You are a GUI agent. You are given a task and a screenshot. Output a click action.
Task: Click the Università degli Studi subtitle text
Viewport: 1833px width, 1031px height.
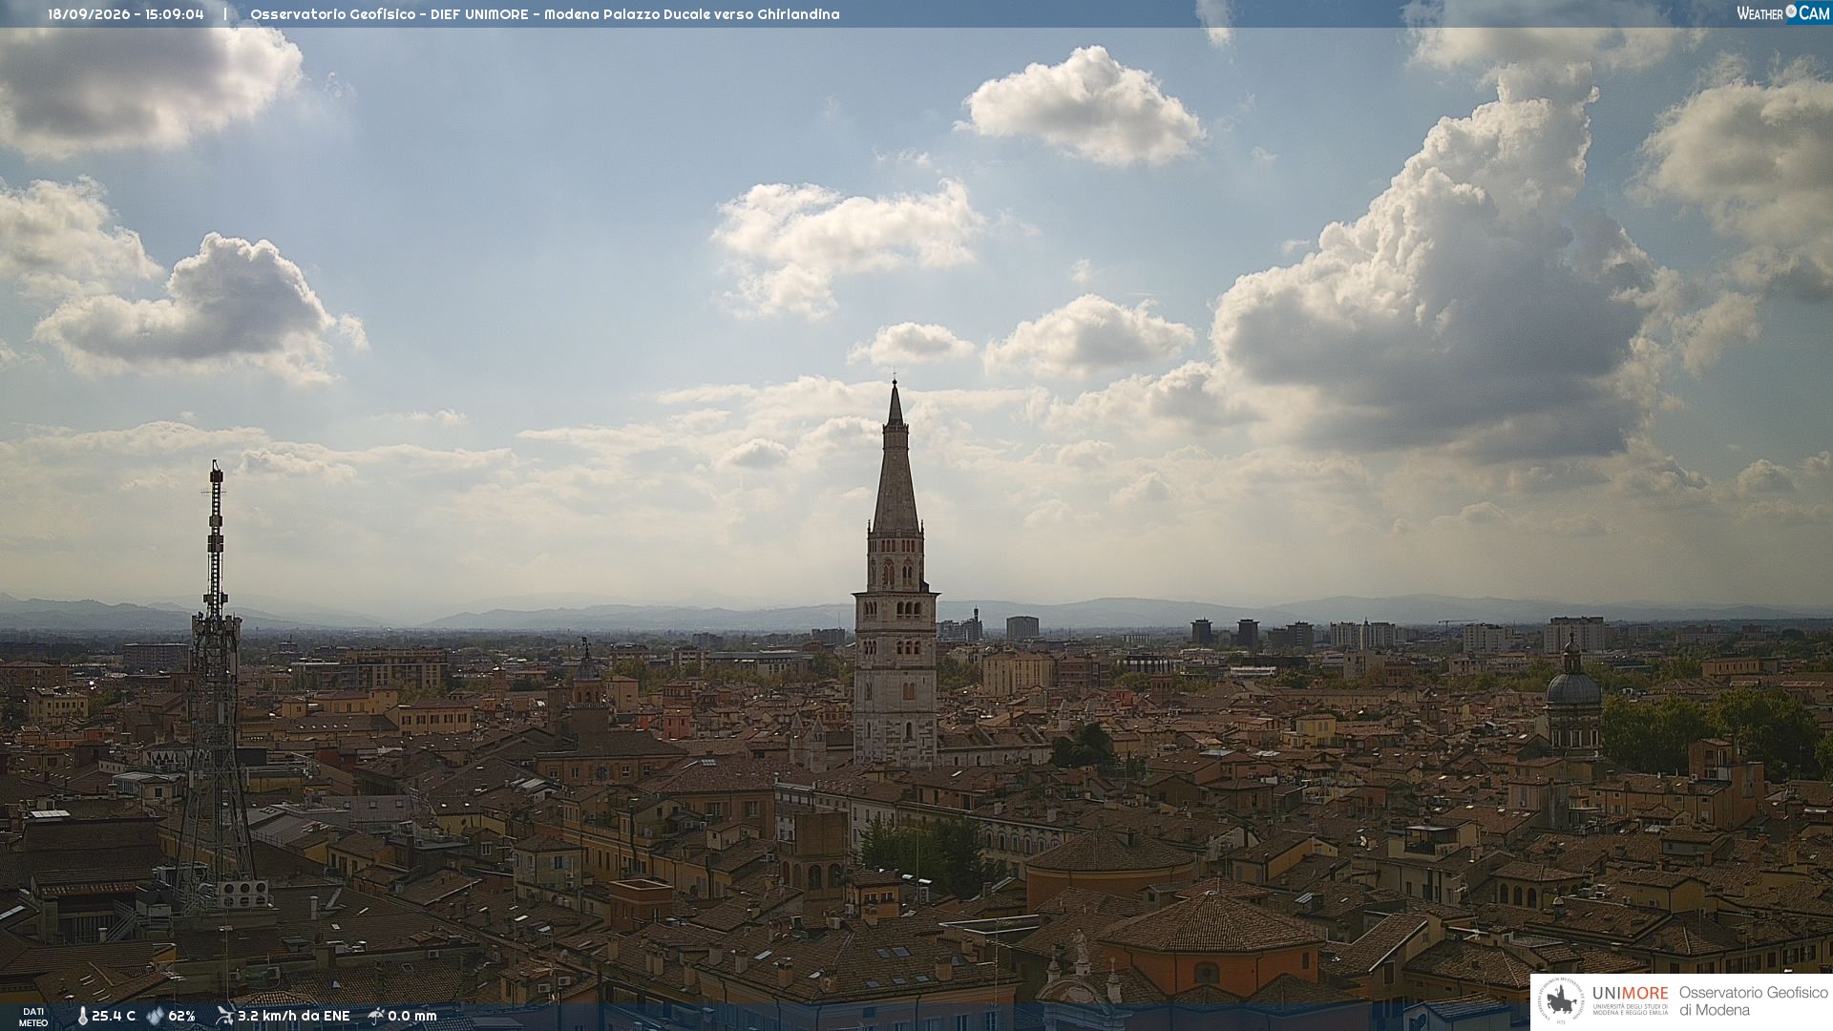pos(1631,1010)
